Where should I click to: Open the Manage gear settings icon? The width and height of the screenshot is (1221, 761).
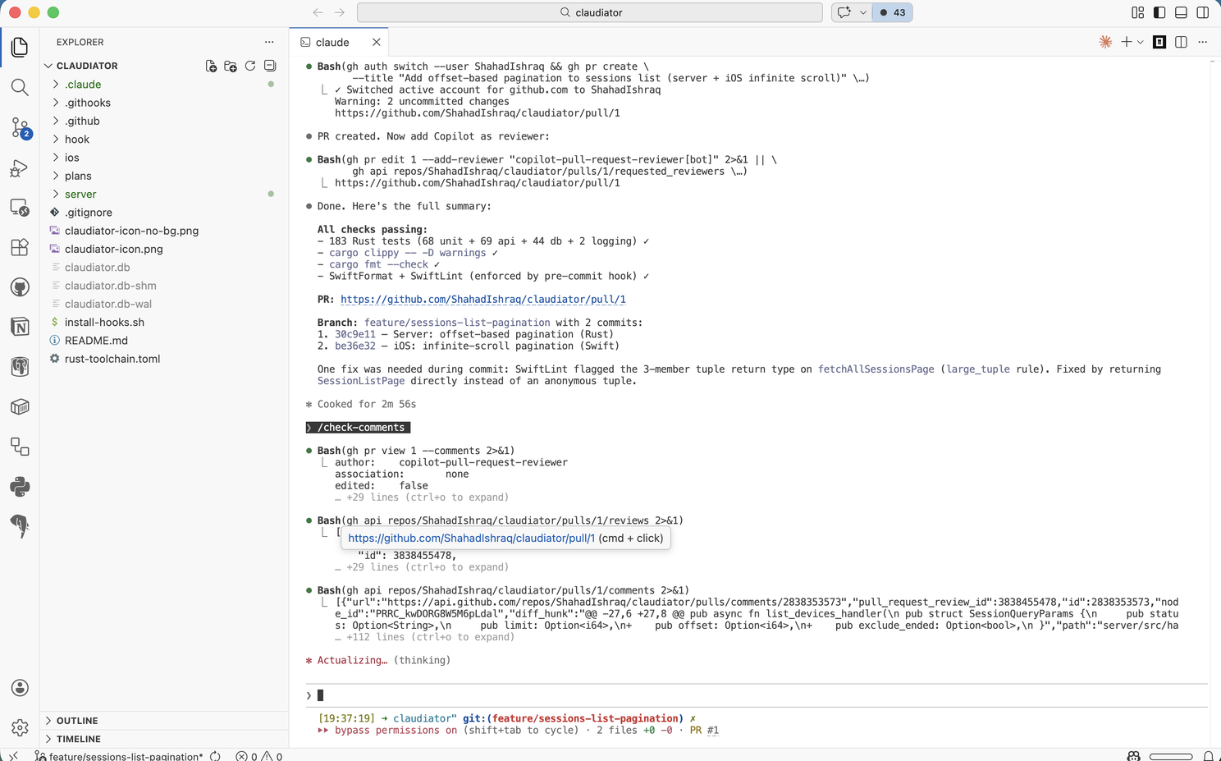tap(20, 727)
